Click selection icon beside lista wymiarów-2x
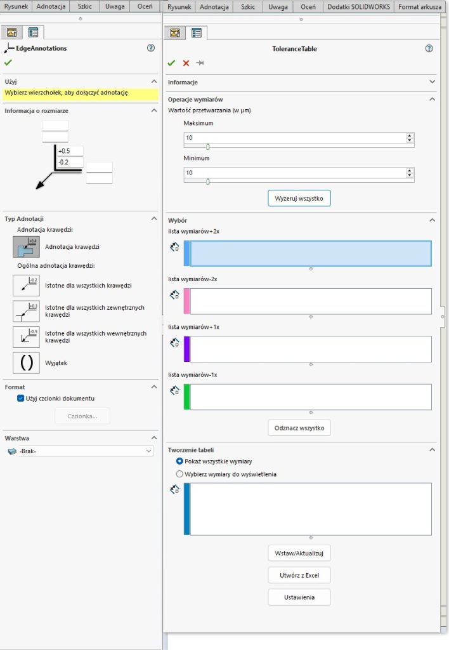This screenshot has height=650, width=449. pos(174,295)
